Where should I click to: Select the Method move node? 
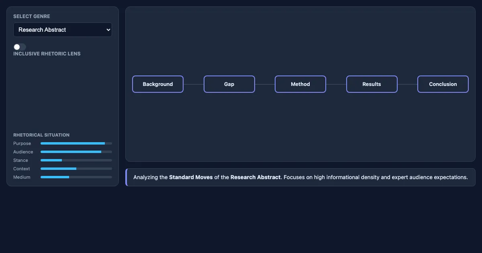(x=300, y=84)
